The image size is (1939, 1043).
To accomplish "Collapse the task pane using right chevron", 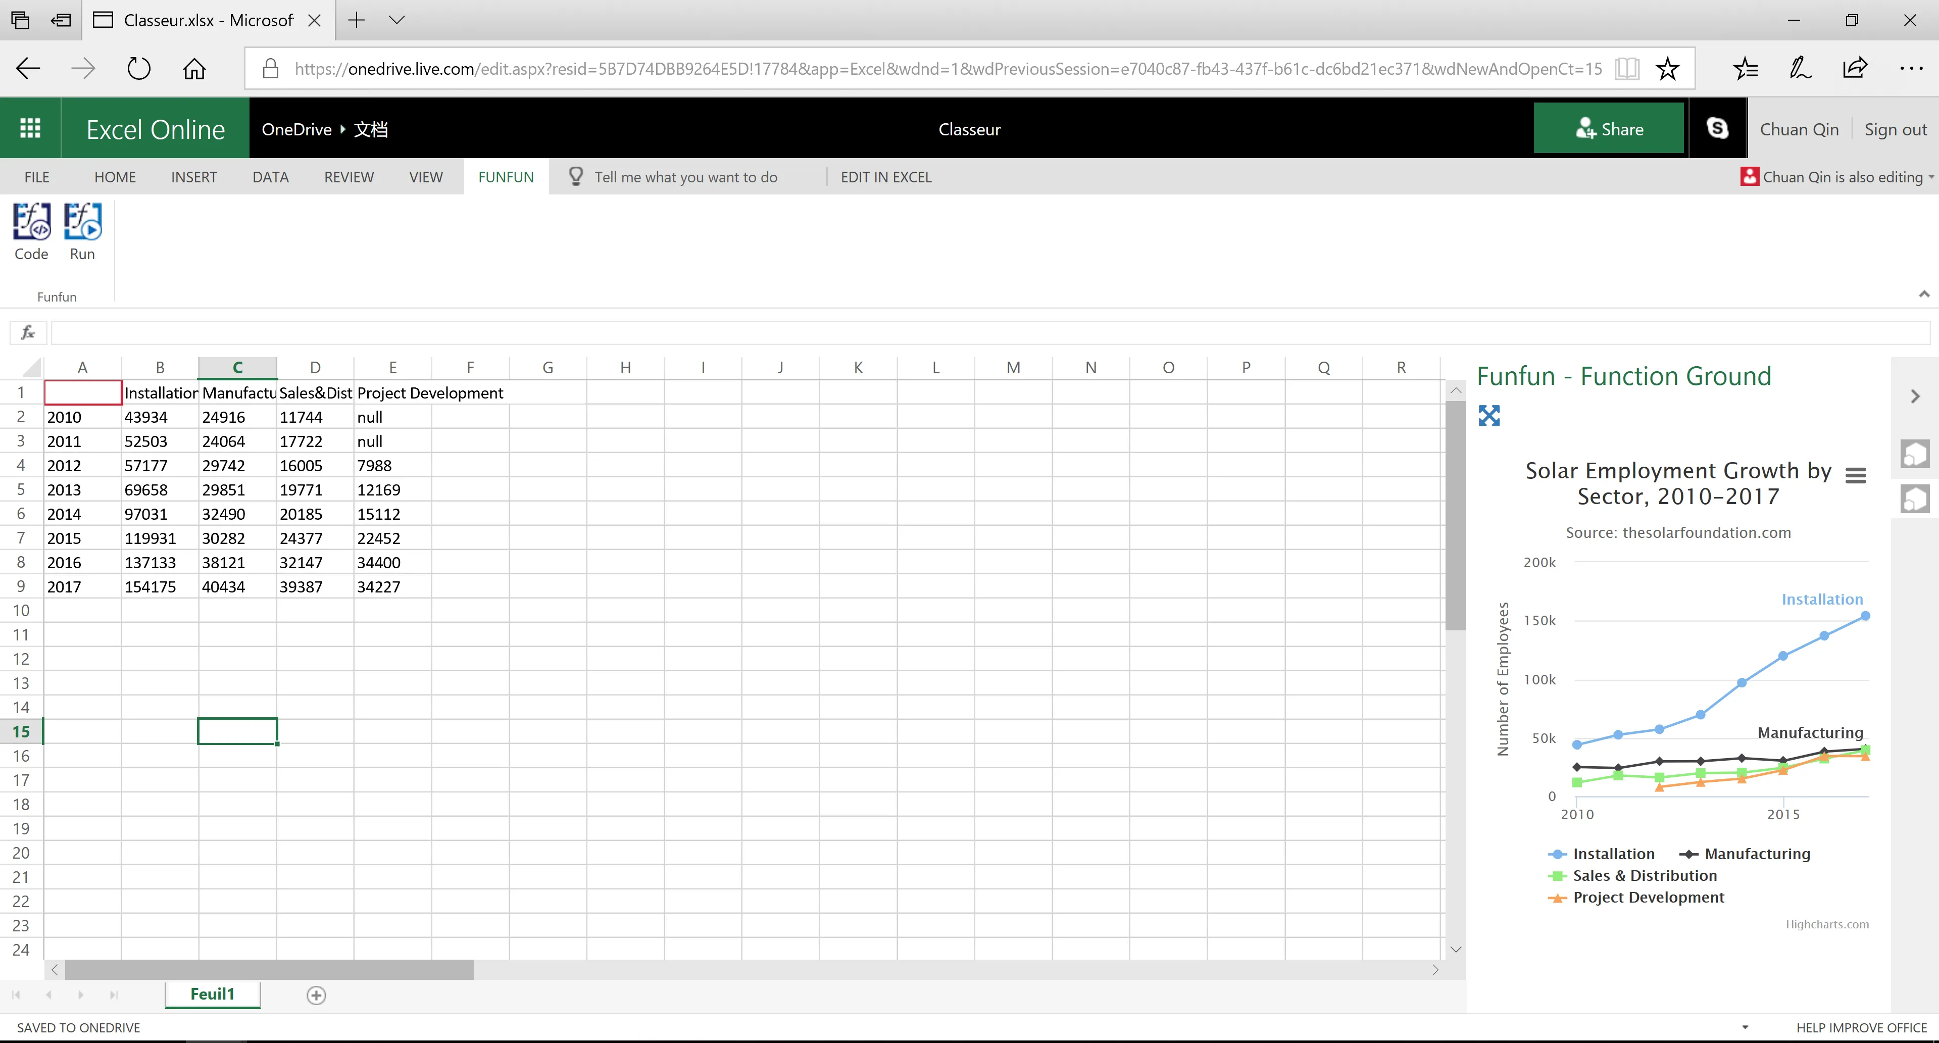I will pyautogui.click(x=1915, y=396).
